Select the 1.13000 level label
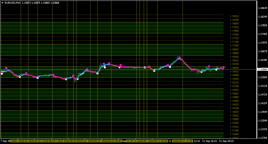The height and width of the screenshot is (144, 268). click(234, 134)
